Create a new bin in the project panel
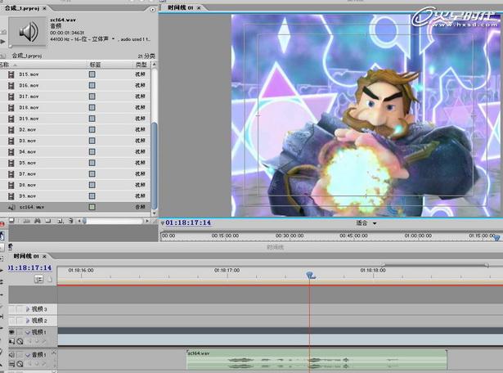Image resolution: width=503 pixels, height=373 pixels. point(48,221)
